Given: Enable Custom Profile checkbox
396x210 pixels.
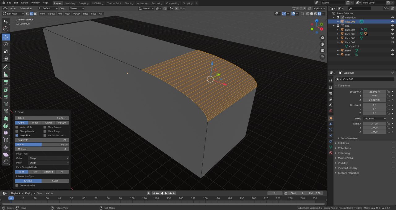Looking at the screenshot, I should tap(17, 185).
